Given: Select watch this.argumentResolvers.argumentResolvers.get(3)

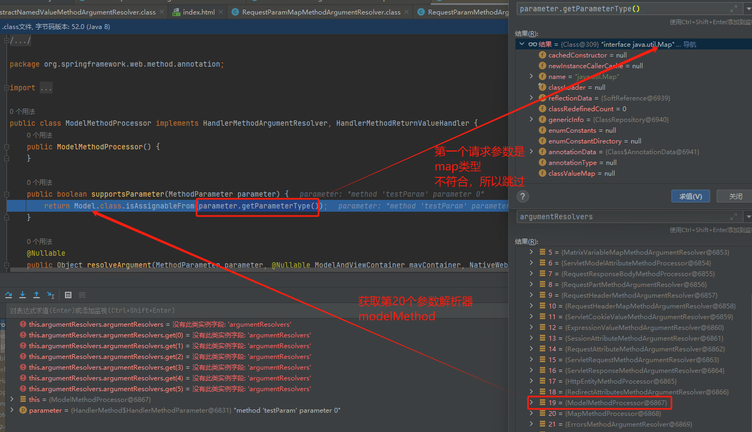Looking at the screenshot, I should pos(255,368).
